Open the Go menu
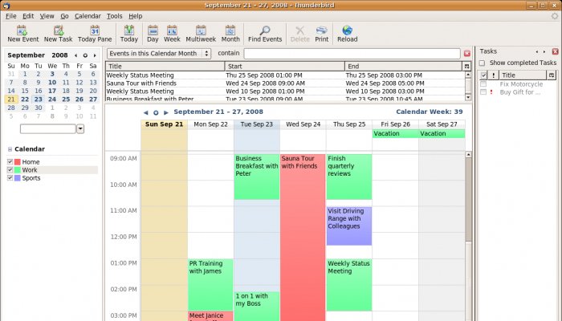 (x=64, y=16)
